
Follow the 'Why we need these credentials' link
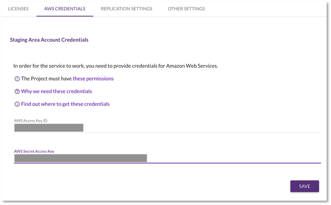pyautogui.click(x=56, y=91)
